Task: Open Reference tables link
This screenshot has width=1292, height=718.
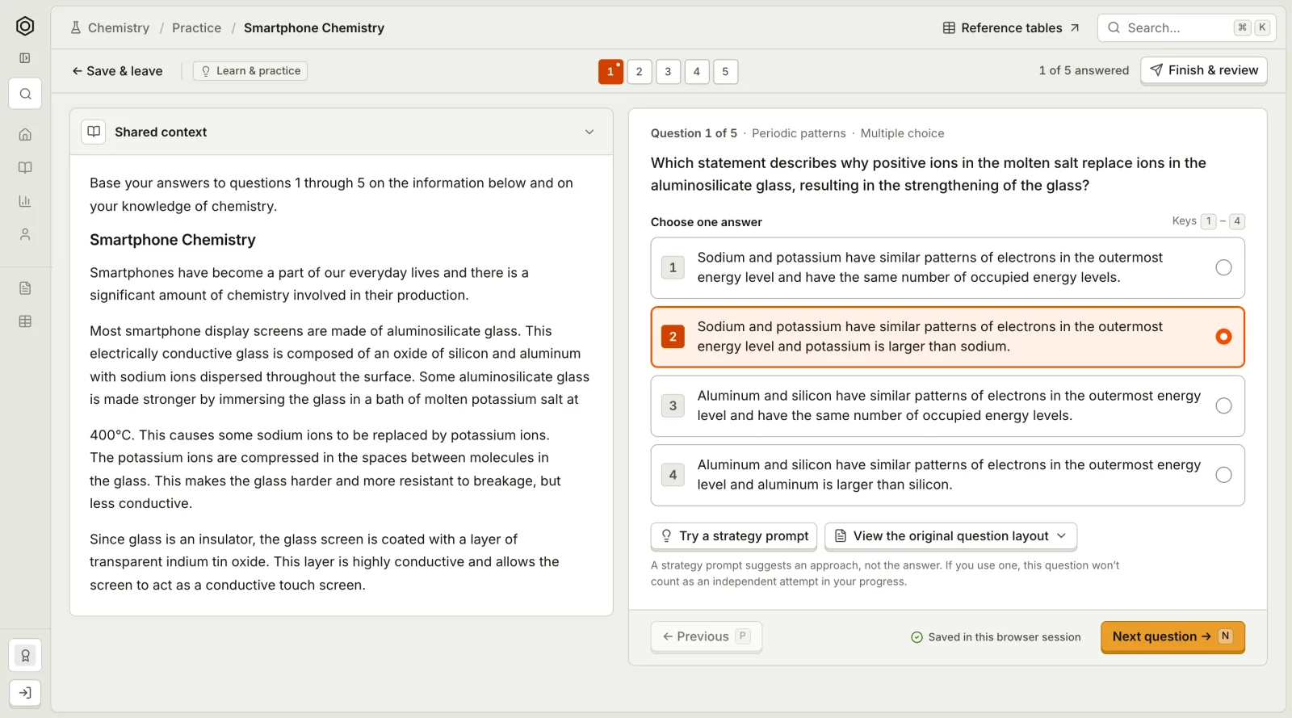Action: (x=1011, y=27)
